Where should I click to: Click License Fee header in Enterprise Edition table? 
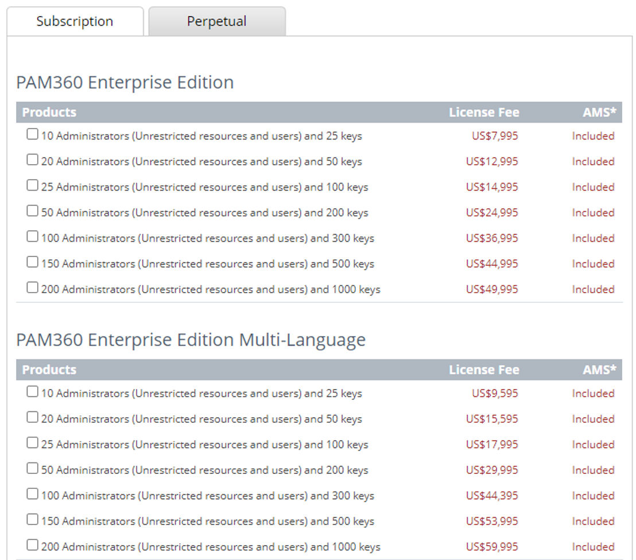coord(484,112)
